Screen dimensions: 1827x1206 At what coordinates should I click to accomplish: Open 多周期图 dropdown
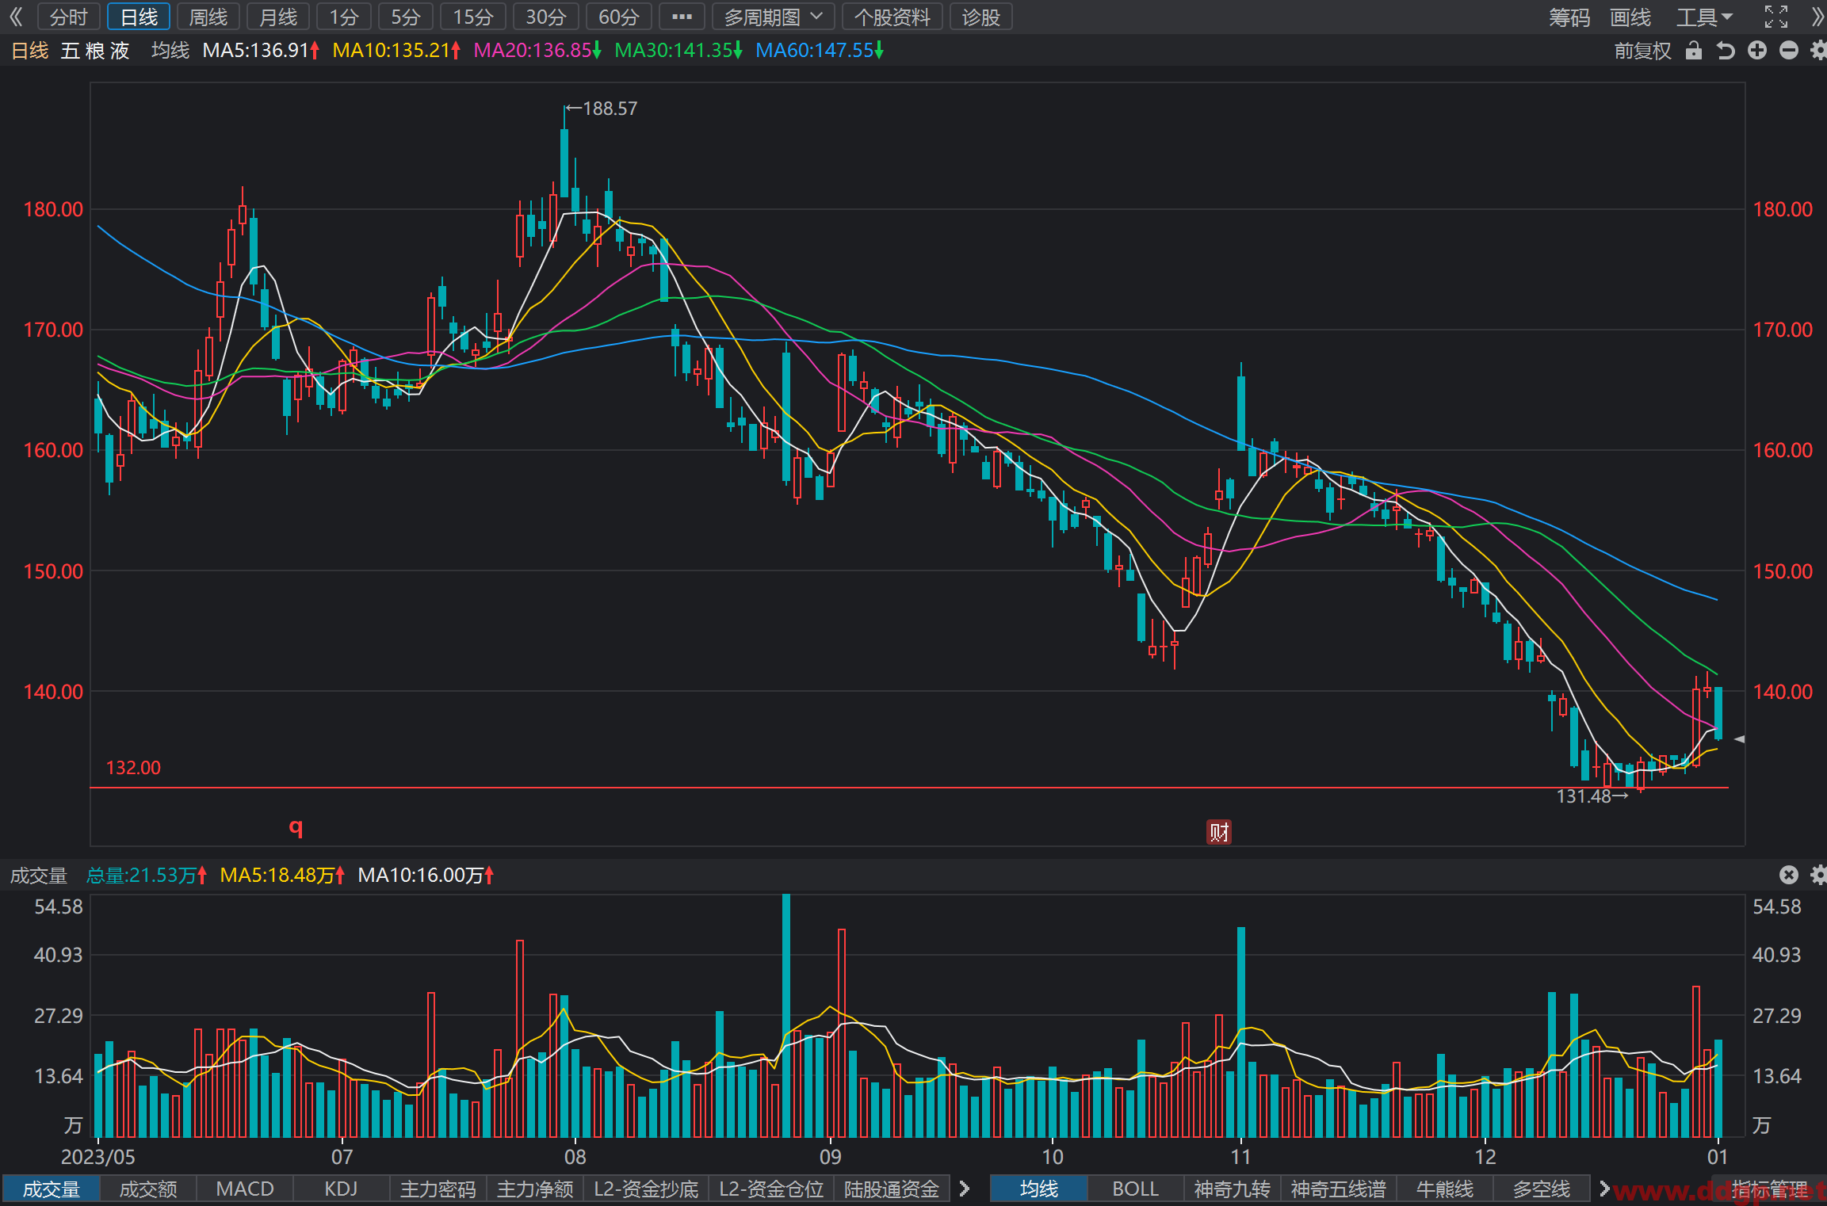(773, 17)
